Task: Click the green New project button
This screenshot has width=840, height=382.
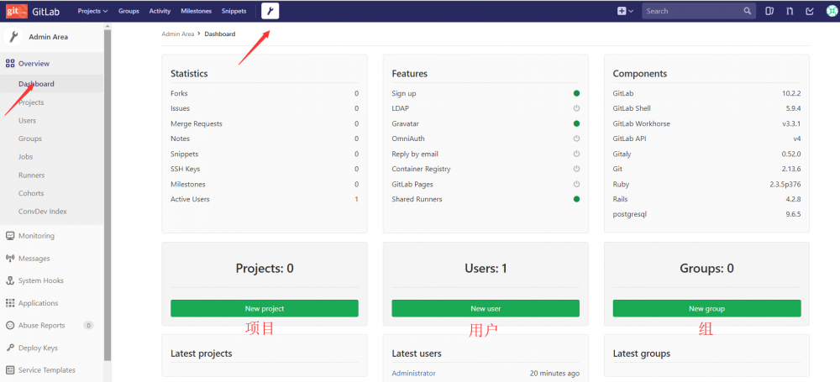Action: tap(265, 309)
